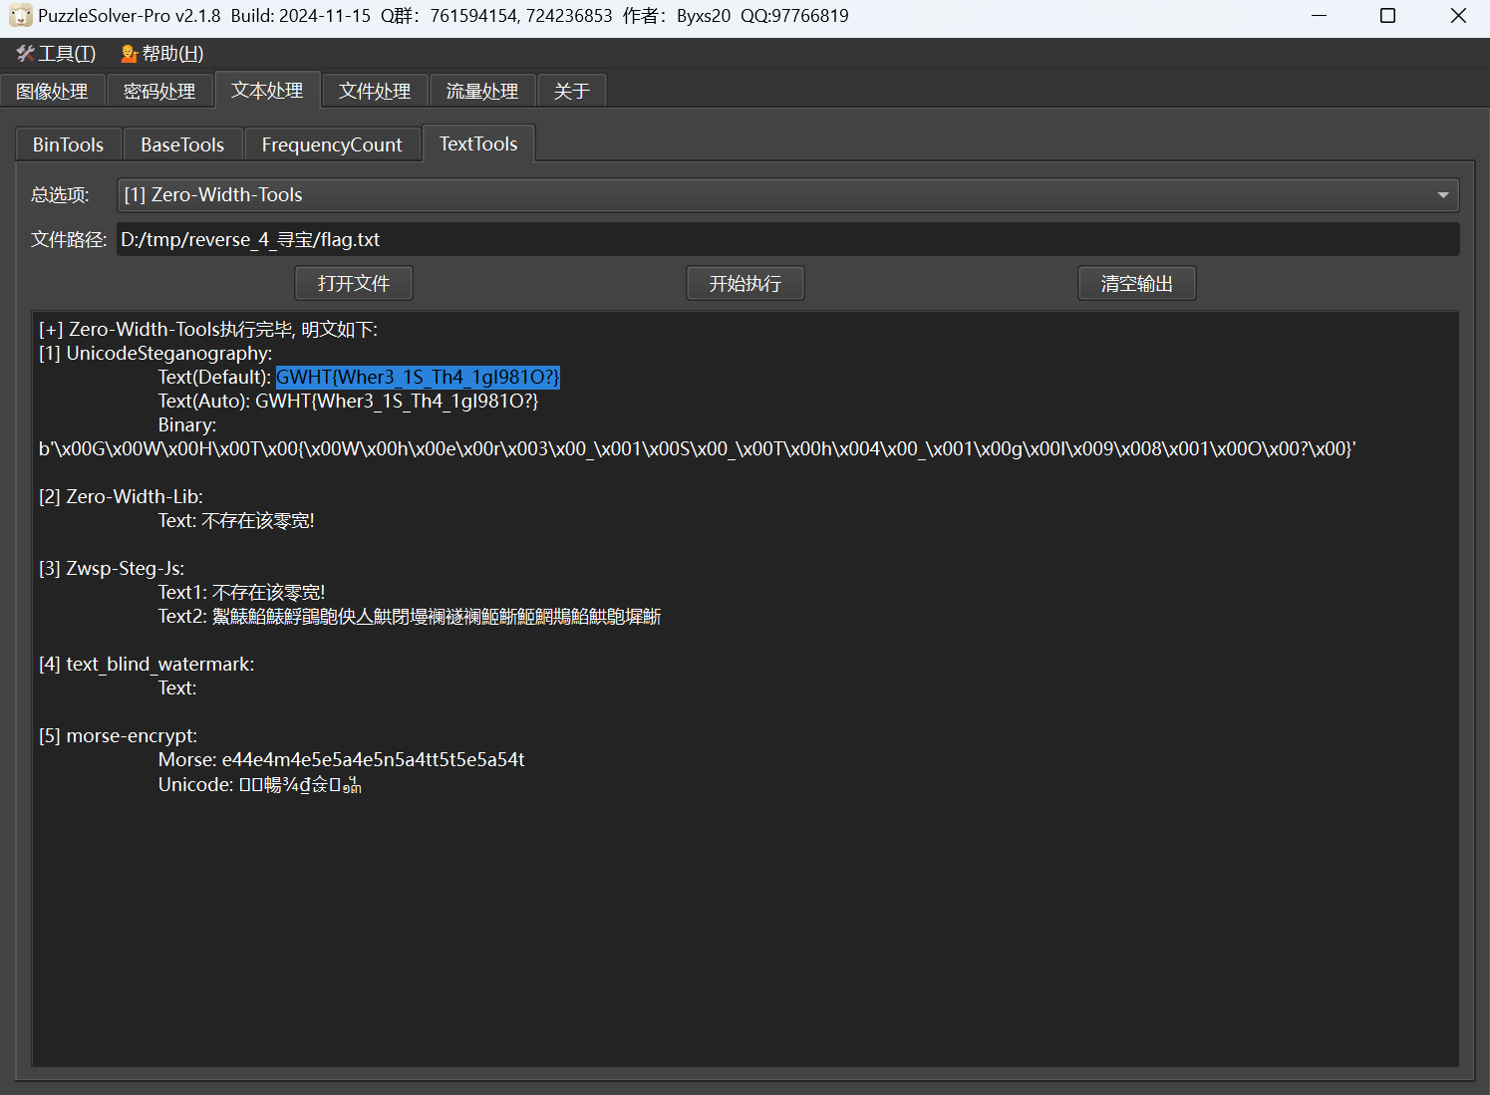This screenshot has width=1490, height=1095.
Task: Click the [1] UnicodeSteganography heading
Action: (155, 353)
